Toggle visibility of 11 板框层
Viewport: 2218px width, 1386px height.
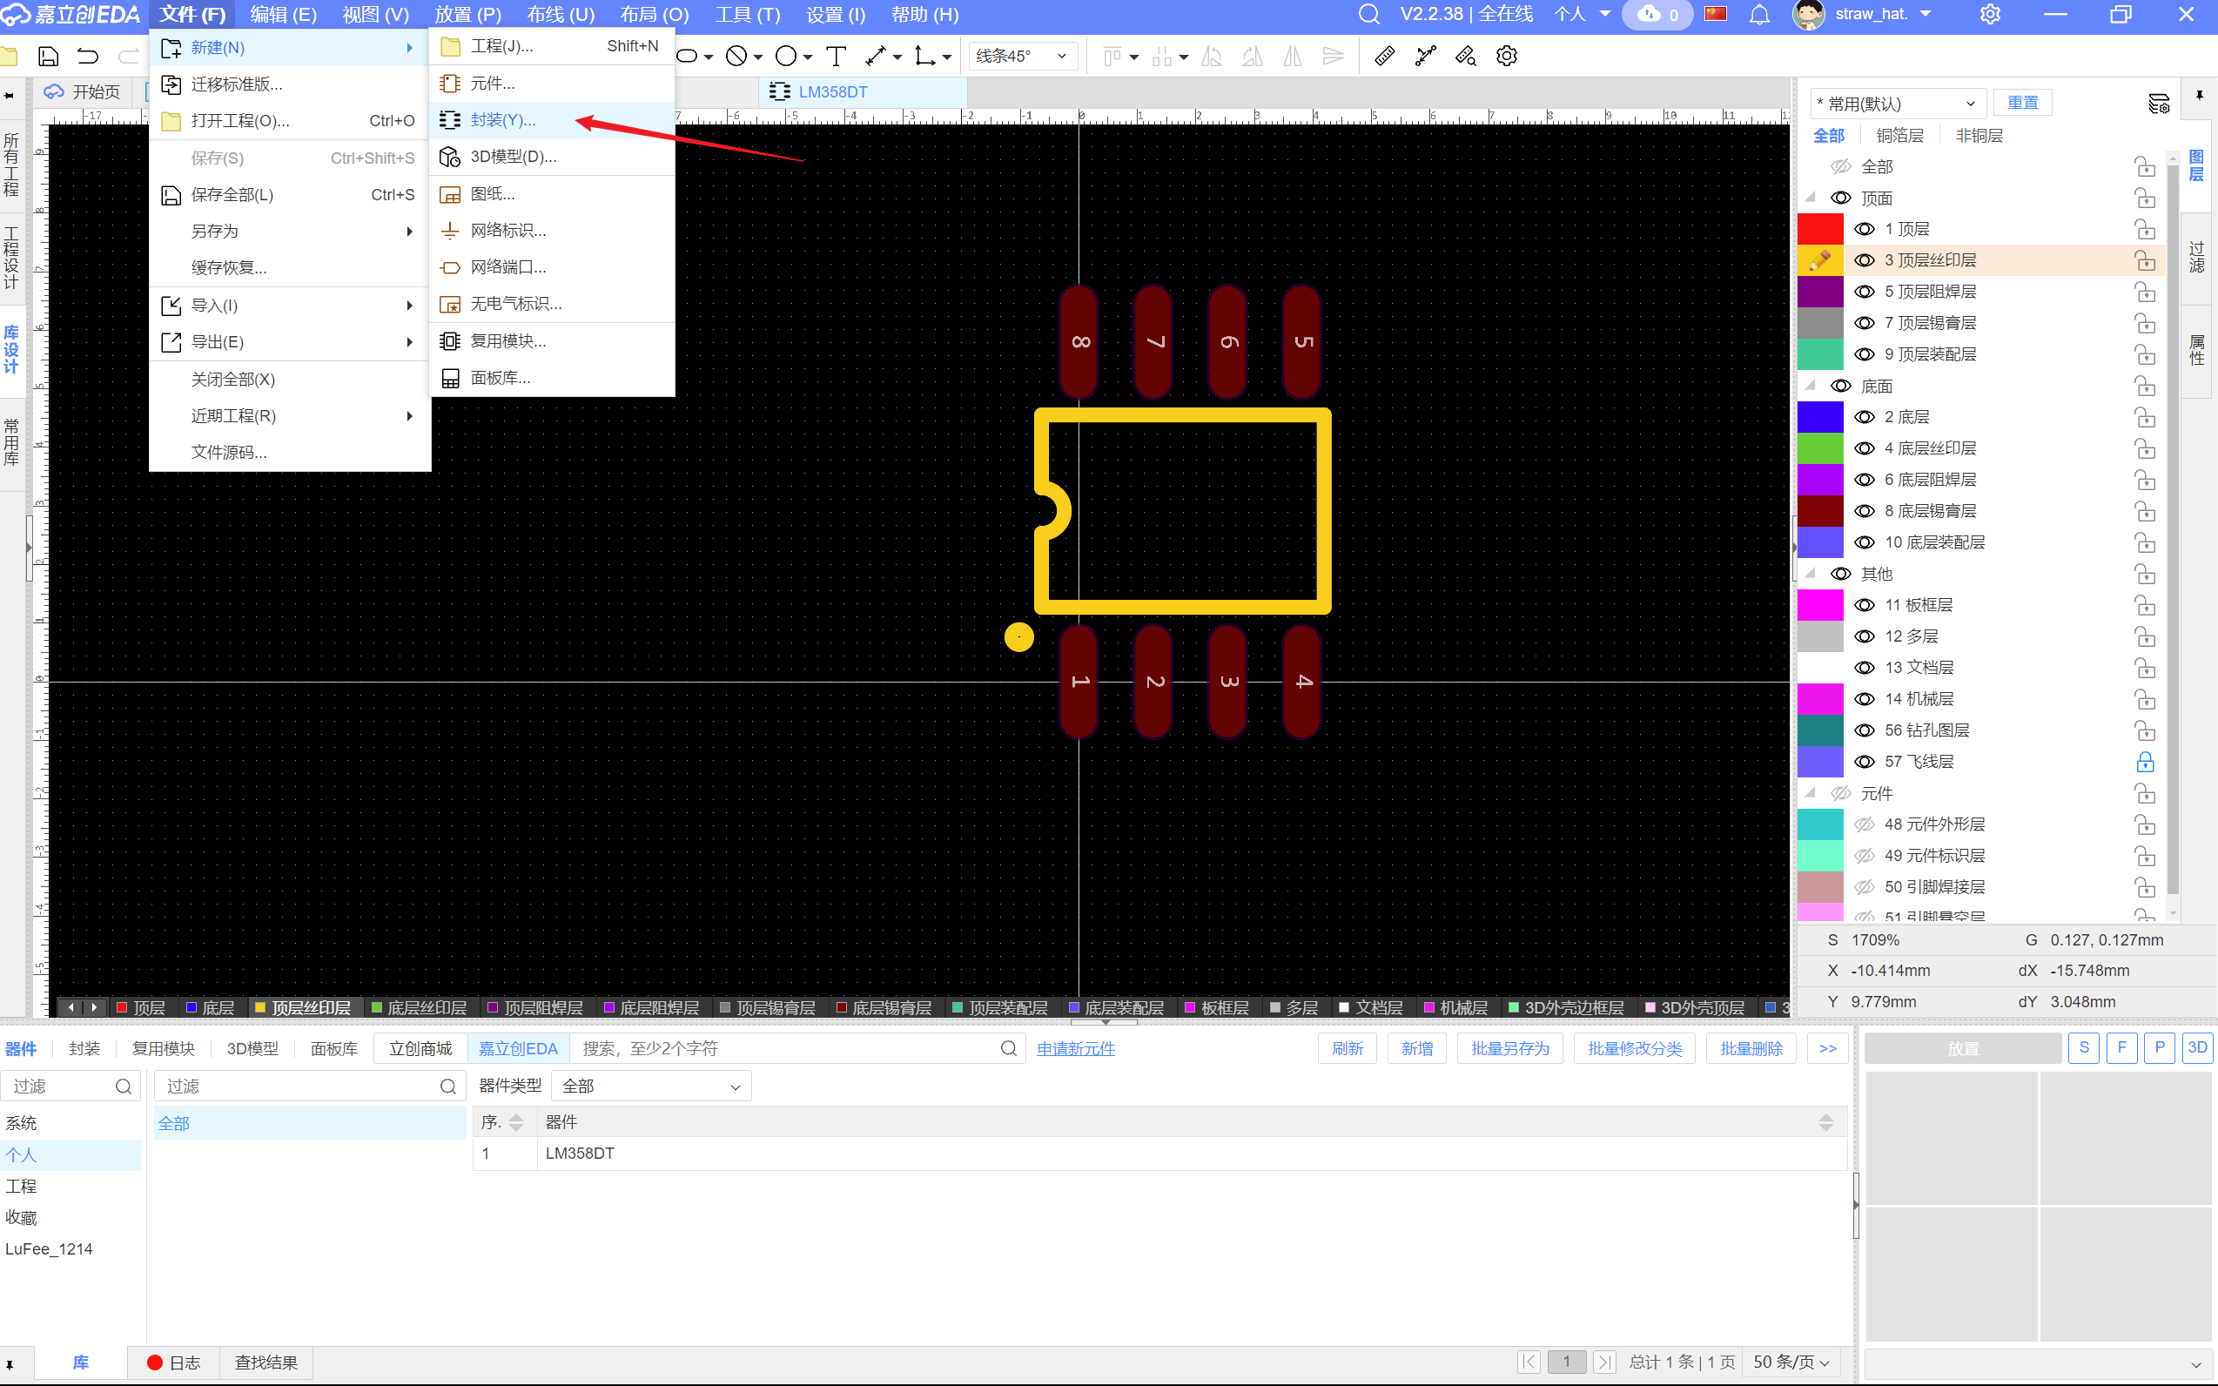click(x=1865, y=605)
